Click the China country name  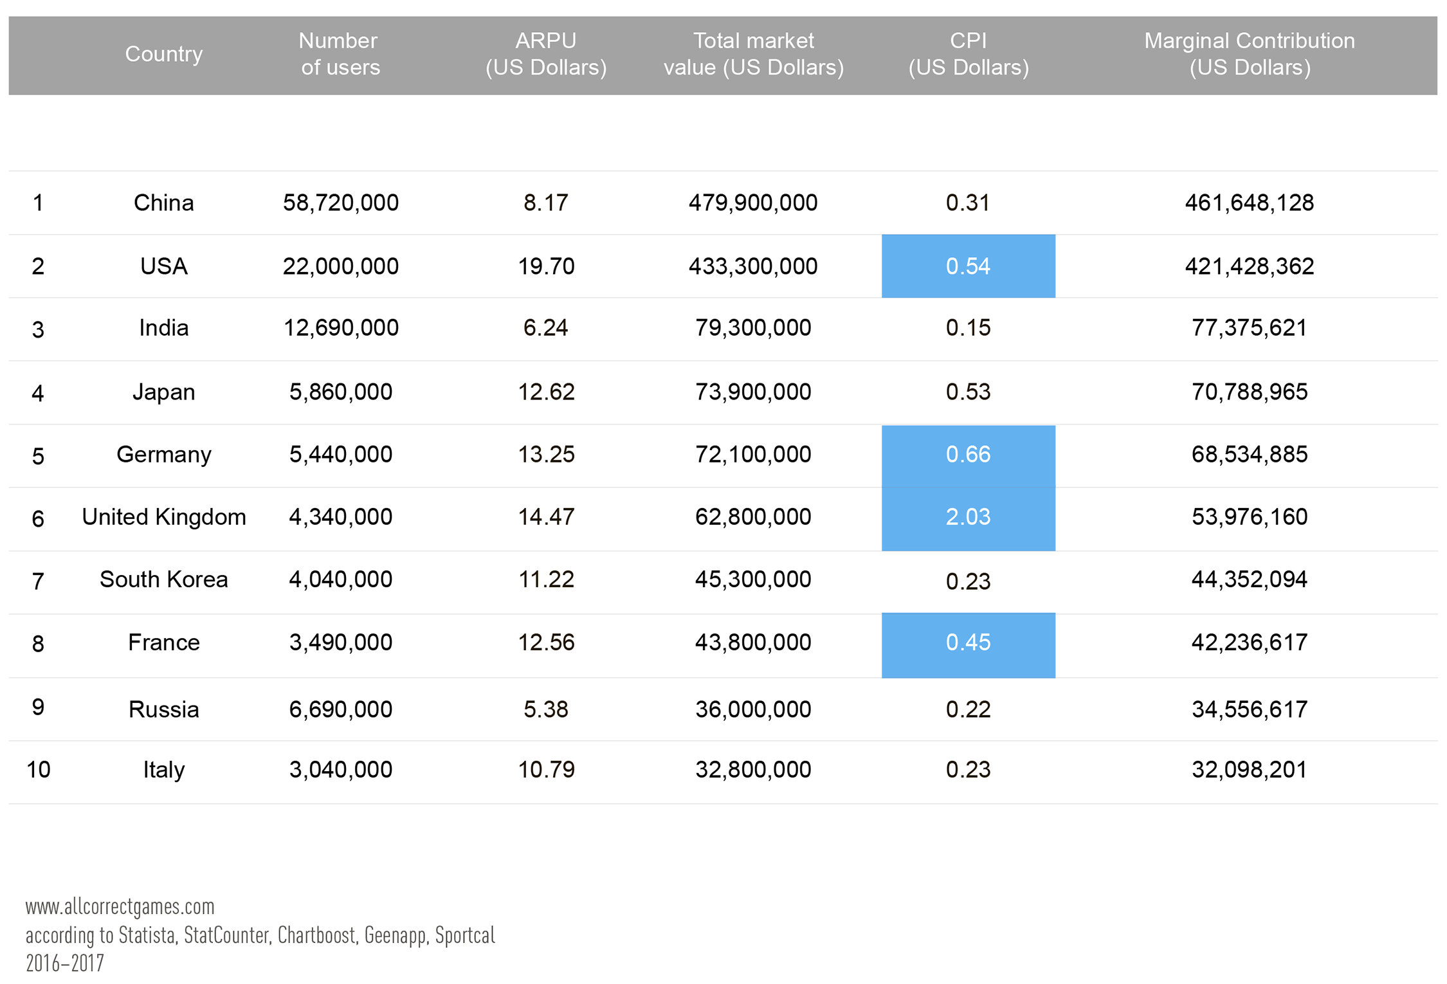tap(163, 203)
